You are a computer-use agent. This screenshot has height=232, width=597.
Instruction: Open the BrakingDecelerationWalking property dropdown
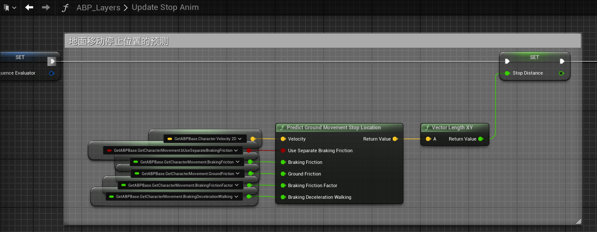(174, 197)
